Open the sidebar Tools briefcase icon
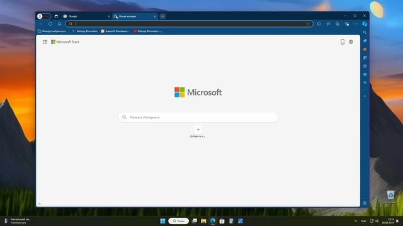Image resolution: width=403 pixels, height=226 pixels. coord(365,49)
